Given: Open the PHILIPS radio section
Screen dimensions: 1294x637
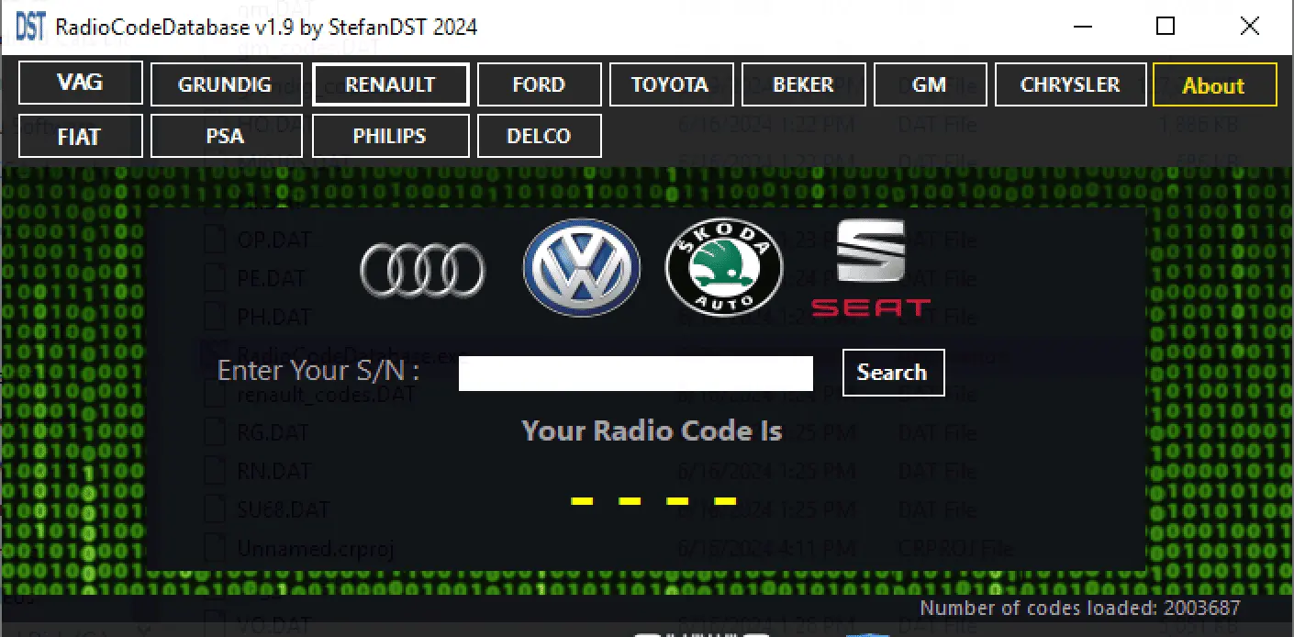Looking at the screenshot, I should point(390,136).
